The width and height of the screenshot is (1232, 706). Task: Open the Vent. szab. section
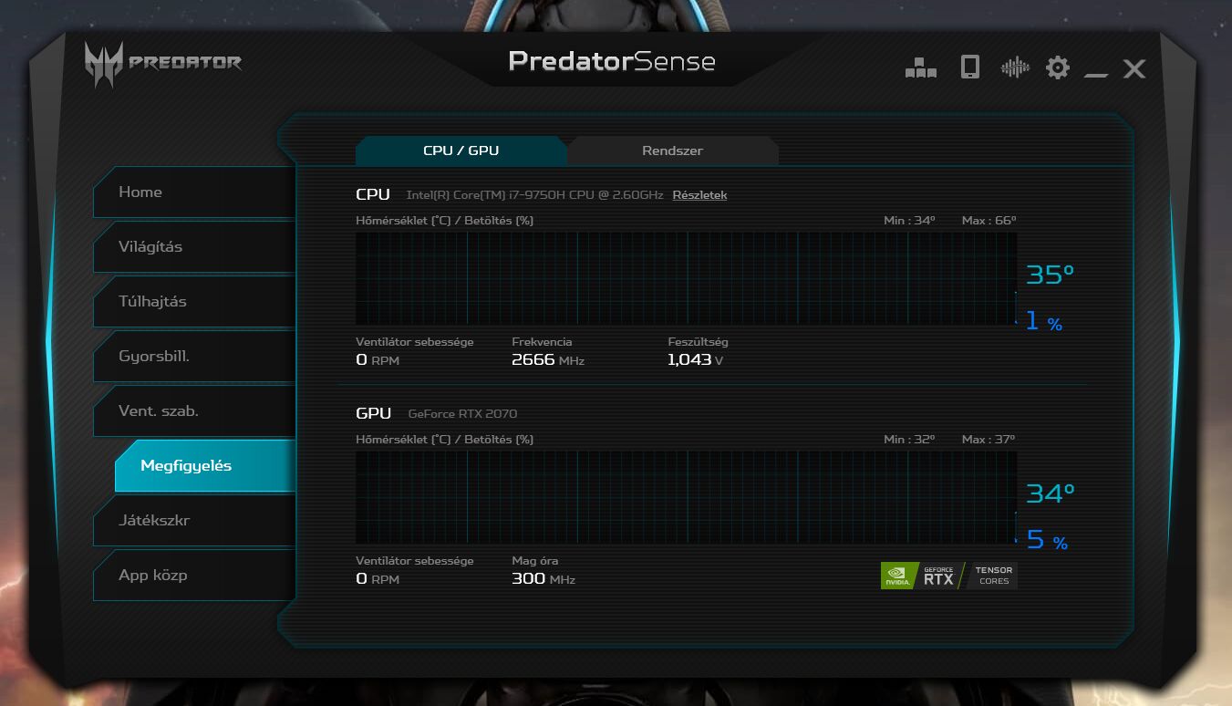(194, 411)
